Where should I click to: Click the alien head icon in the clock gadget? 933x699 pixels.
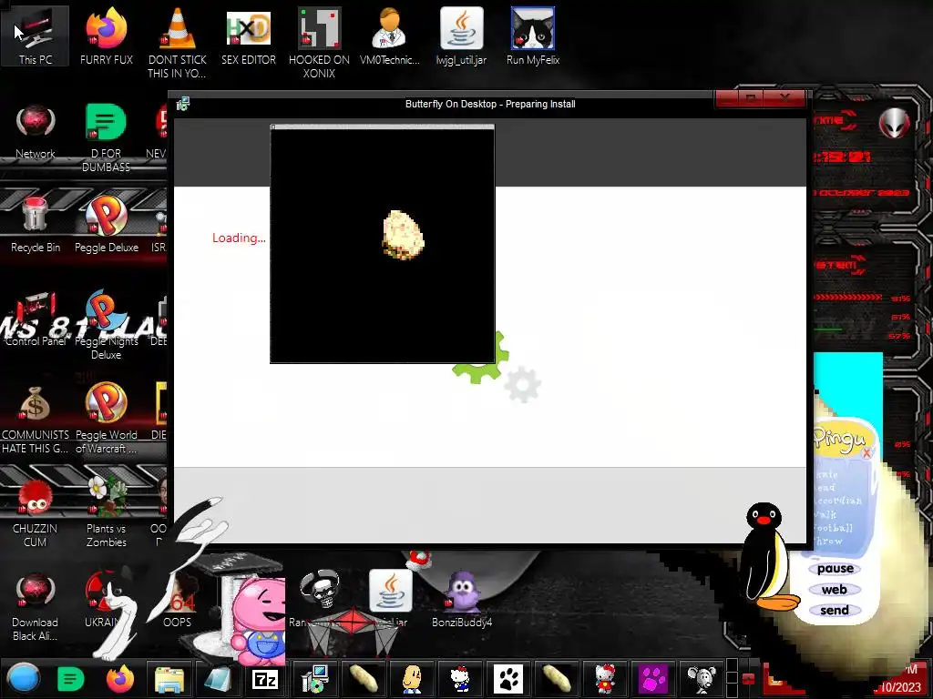(895, 124)
